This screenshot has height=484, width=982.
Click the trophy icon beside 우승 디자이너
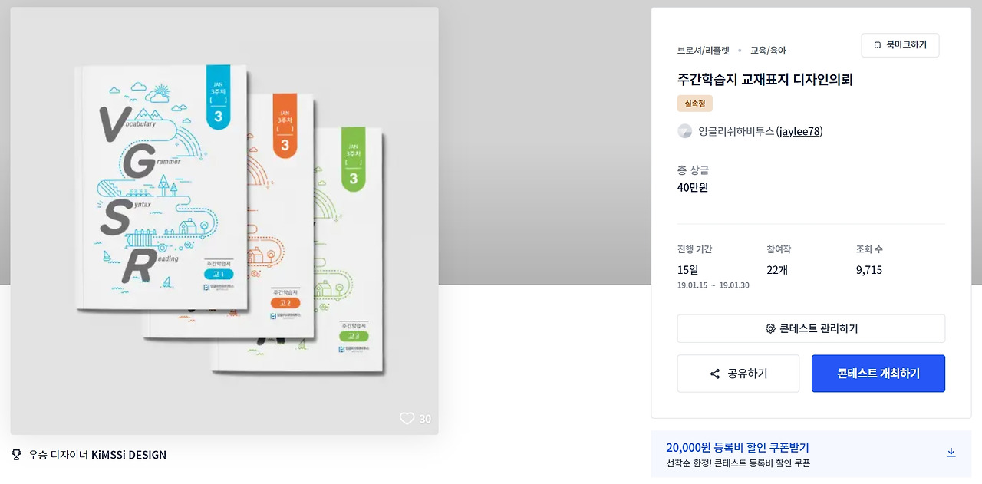point(17,454)
